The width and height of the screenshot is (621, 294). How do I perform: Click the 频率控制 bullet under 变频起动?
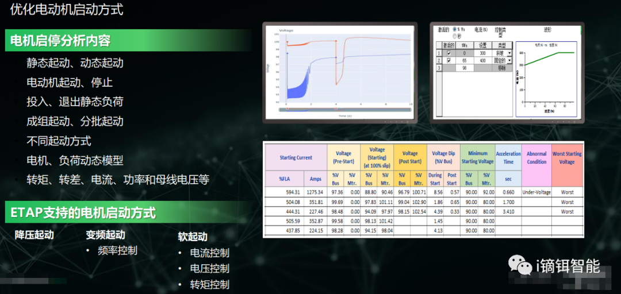click(x=117, y=250)
